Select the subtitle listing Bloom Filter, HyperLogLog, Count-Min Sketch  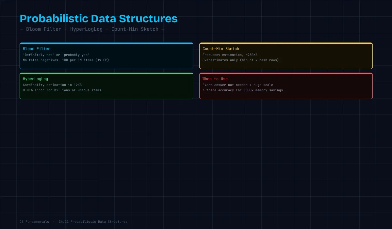92,29
